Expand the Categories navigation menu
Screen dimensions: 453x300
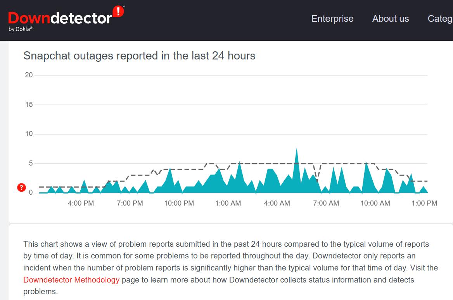(440, 18)
